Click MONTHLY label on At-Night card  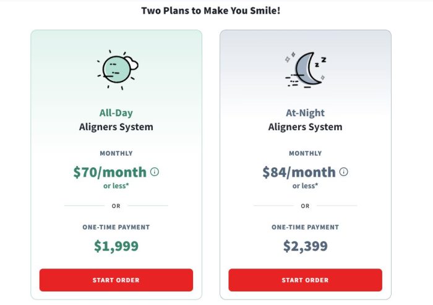pyautogui.click(x=305, y=153)
